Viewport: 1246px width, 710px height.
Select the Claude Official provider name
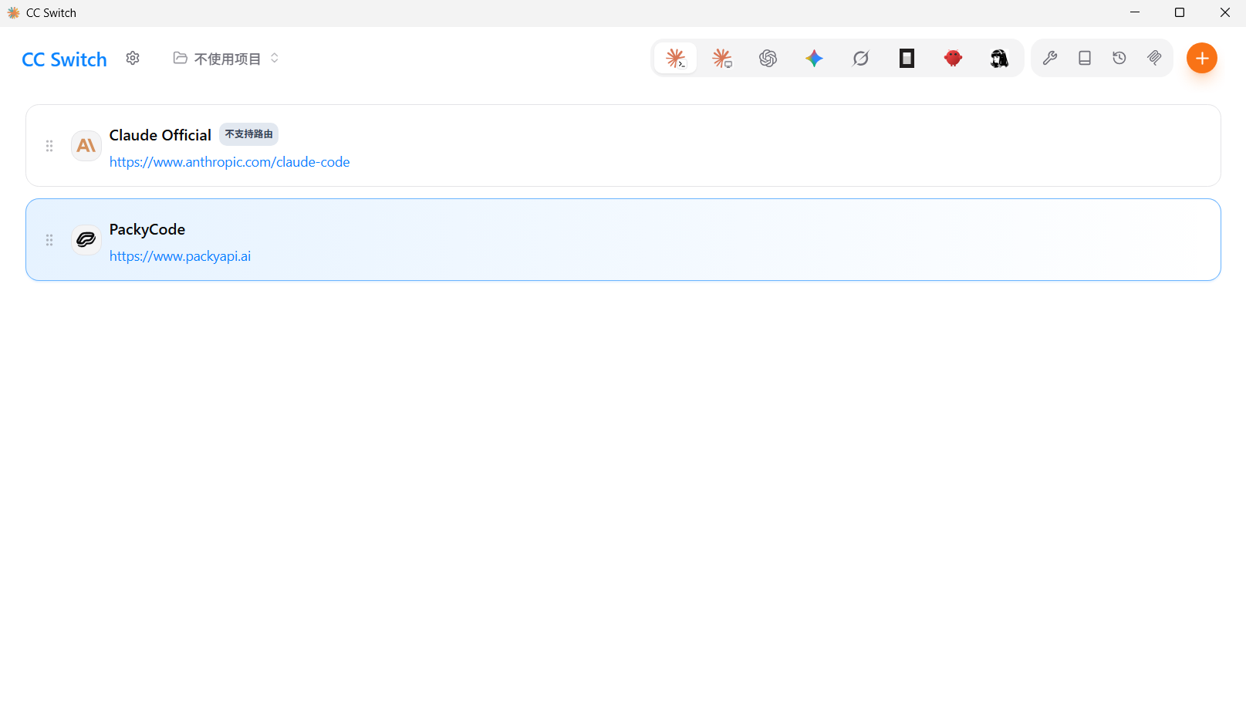point(160,135)
